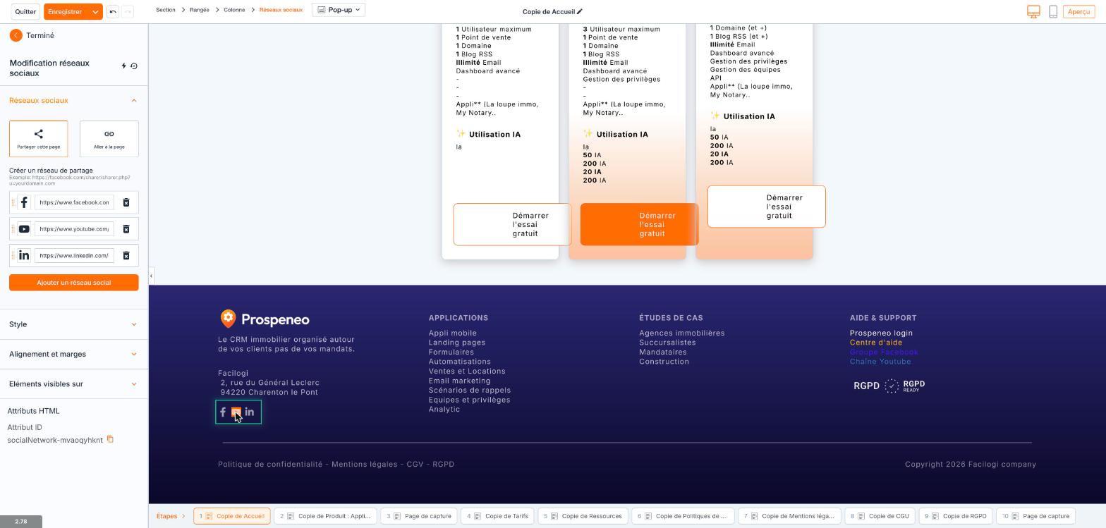Open the Aperçu preview

(1078, 12)
